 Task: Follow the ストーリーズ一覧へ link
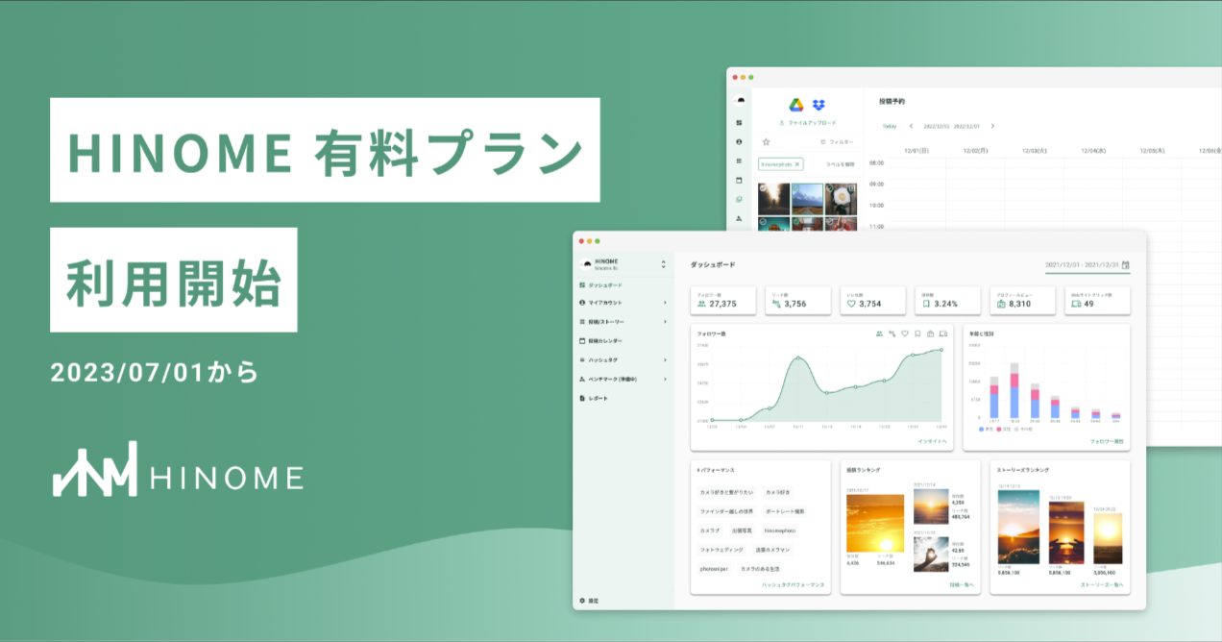coord(1102,584)
